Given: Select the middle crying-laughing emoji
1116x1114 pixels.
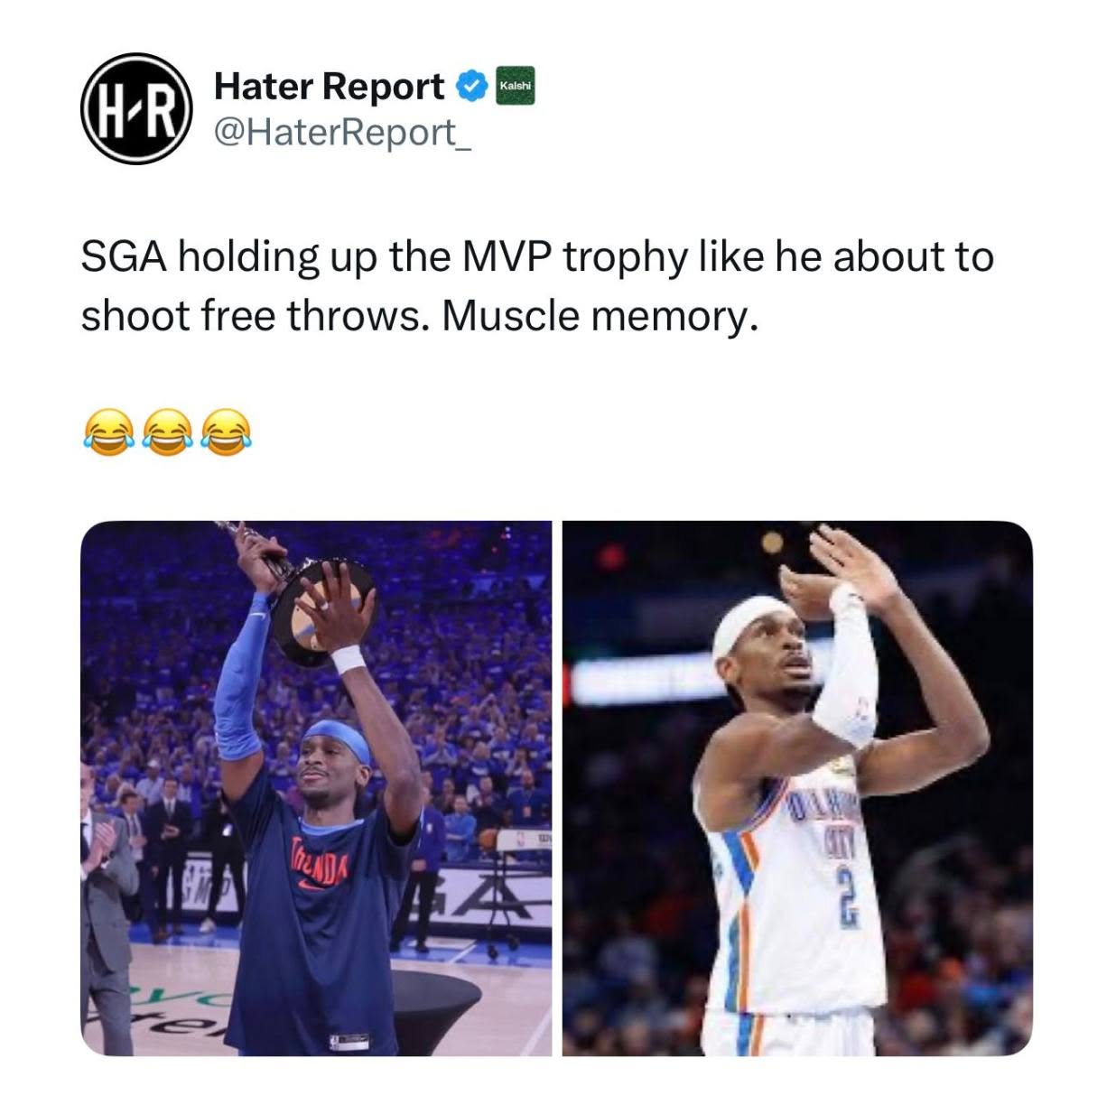Looking at the screenshot, I should pyautogui.click(x=166, y=432).
